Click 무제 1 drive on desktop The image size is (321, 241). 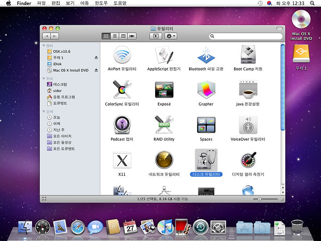click(301, 54)
